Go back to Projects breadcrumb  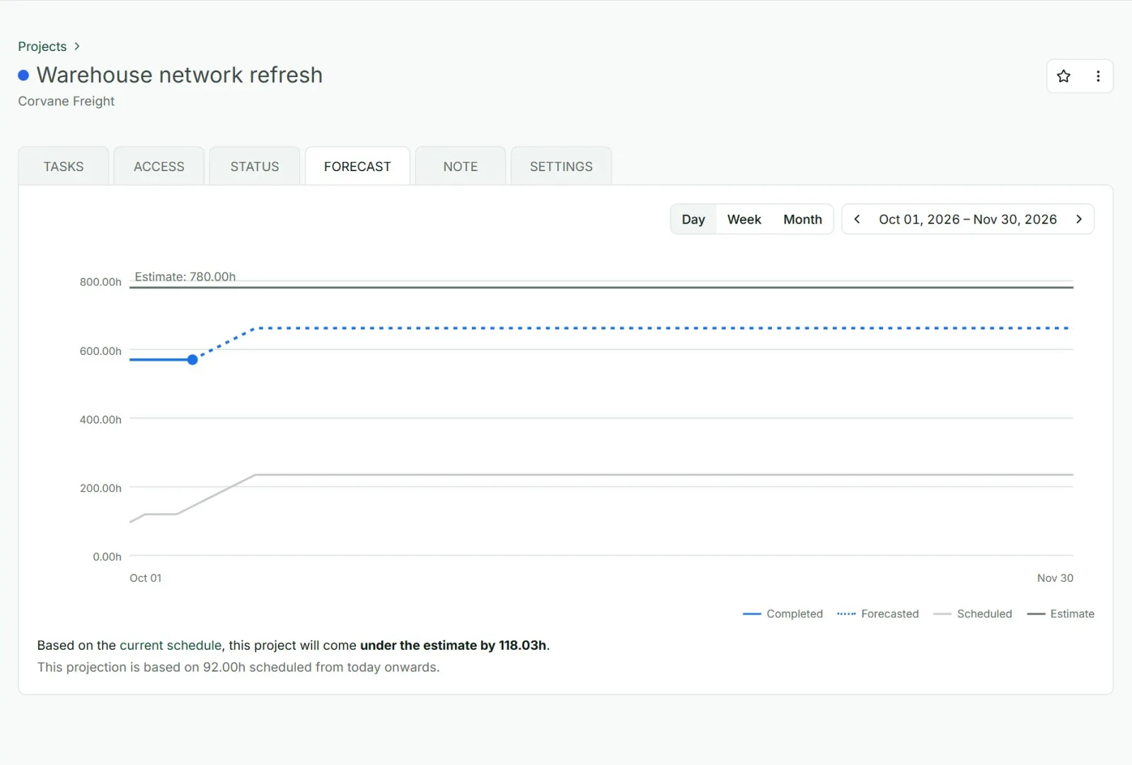click(x=42, y=46)
